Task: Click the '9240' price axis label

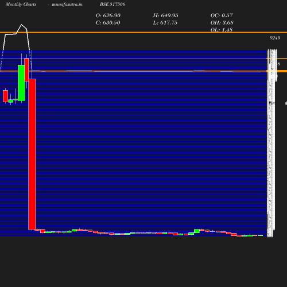Action: pyautogui.click(x=275, y=38)
